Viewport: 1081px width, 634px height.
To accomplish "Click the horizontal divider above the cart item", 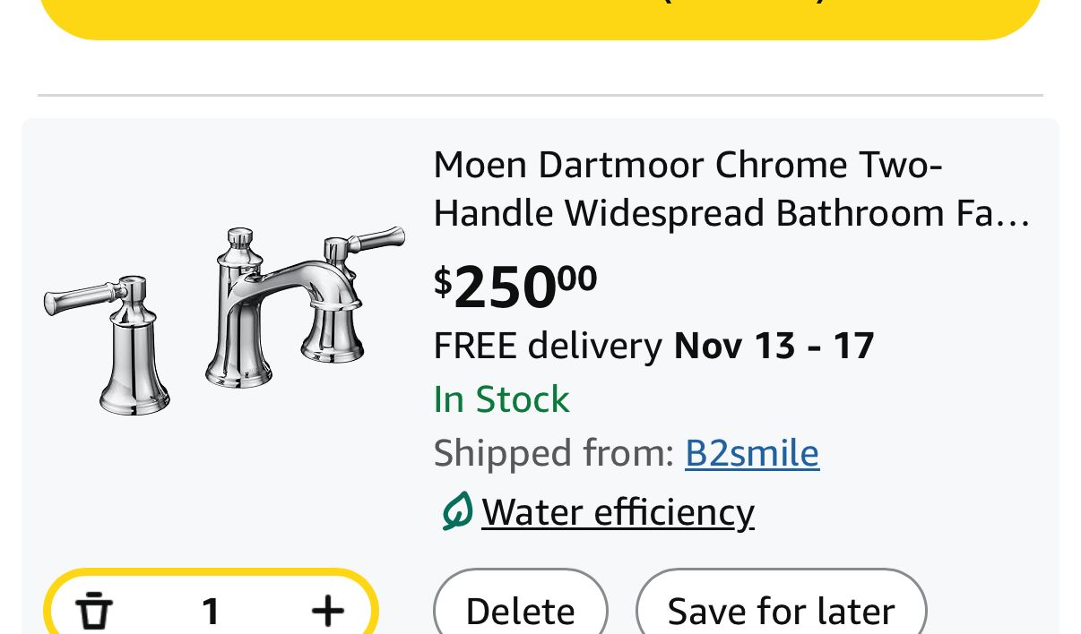I will 540,95.
